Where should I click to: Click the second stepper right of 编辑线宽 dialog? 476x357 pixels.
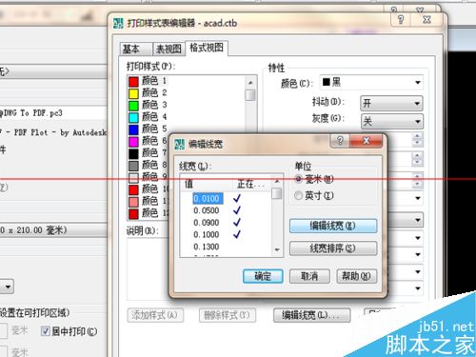coord(417,159)
